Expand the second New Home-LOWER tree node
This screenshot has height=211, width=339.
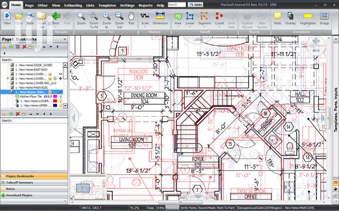tap(8, 79)
